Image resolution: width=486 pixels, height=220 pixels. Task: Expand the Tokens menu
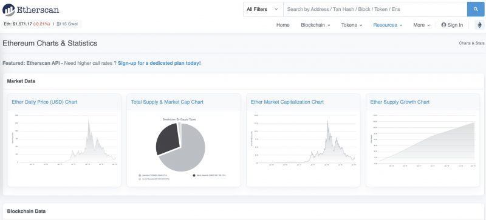(352, 25)
